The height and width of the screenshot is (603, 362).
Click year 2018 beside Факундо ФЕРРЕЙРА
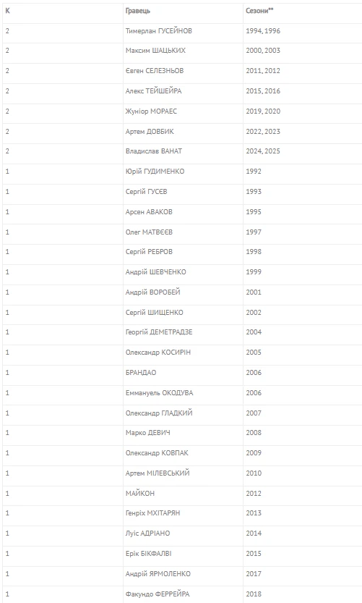pyautogui.click(x=254, y=594)
